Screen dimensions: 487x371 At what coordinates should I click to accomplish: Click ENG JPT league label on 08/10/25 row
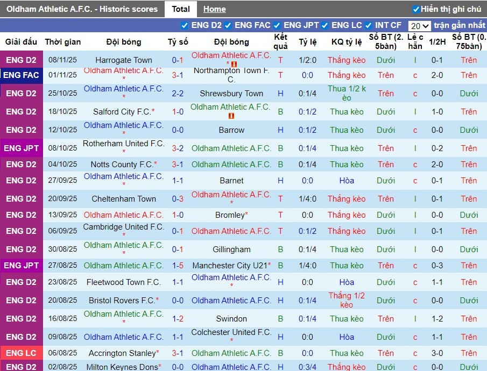click(x=21, y=148)
